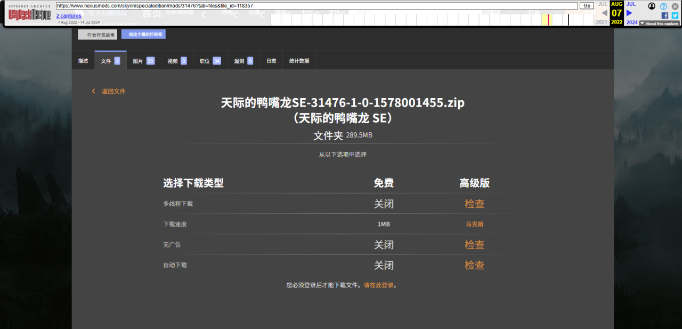This screenshot has height=329, width=682.
Task: Click the red capture marker on the timeline
Action: click(x=548, y=20)
